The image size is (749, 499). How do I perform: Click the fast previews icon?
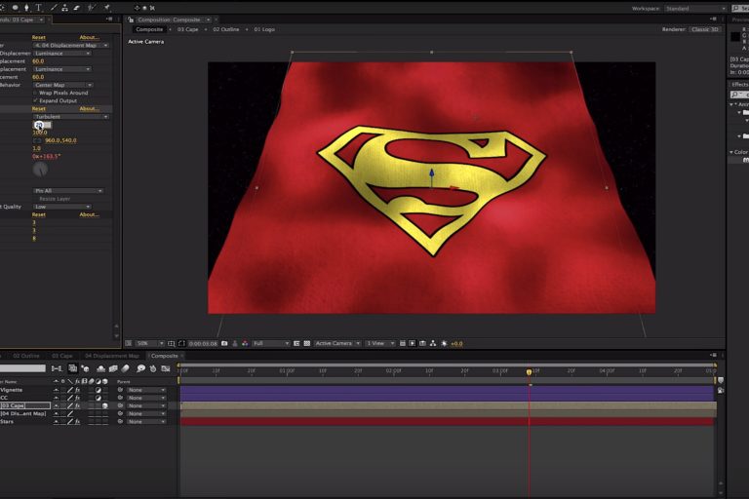click(413, 343)
